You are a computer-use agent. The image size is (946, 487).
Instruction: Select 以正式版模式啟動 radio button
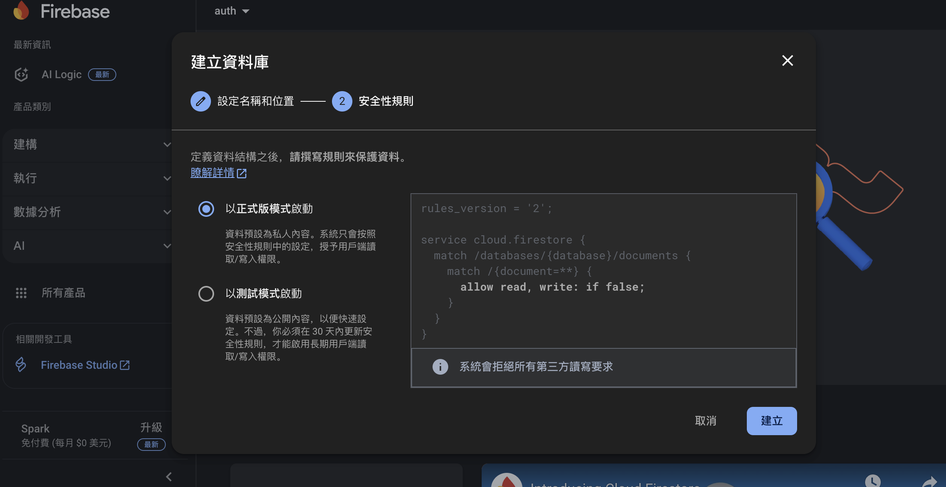[206, 209]
